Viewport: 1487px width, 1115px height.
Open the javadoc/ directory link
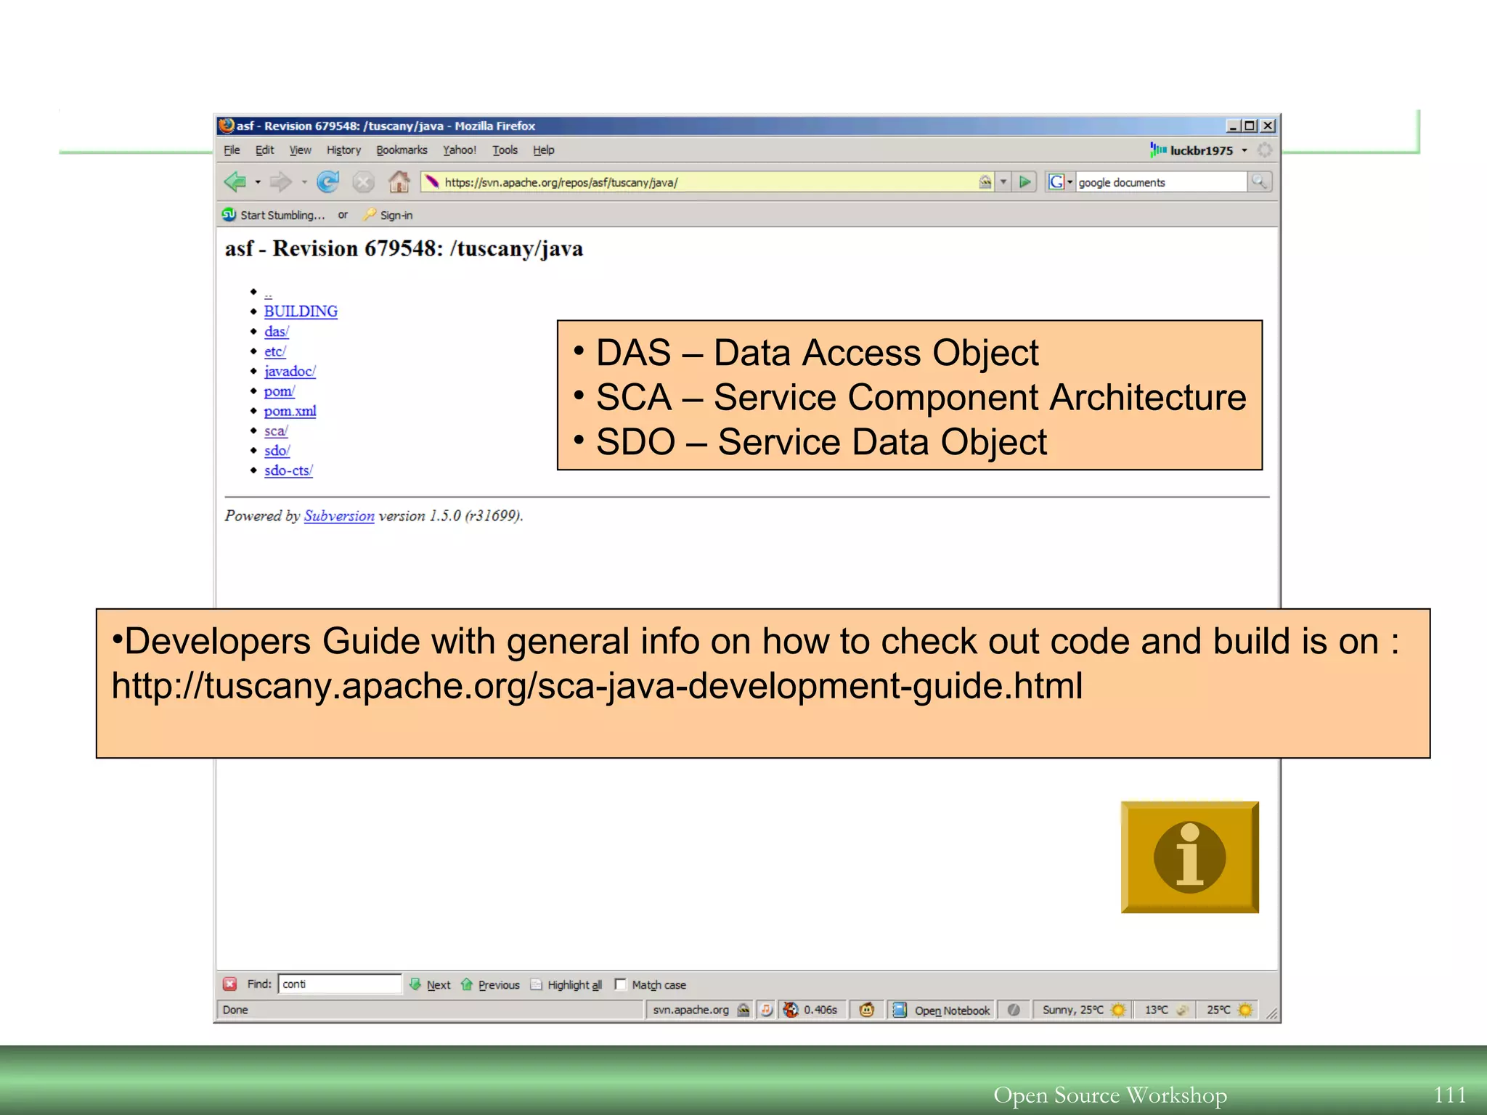290,371
